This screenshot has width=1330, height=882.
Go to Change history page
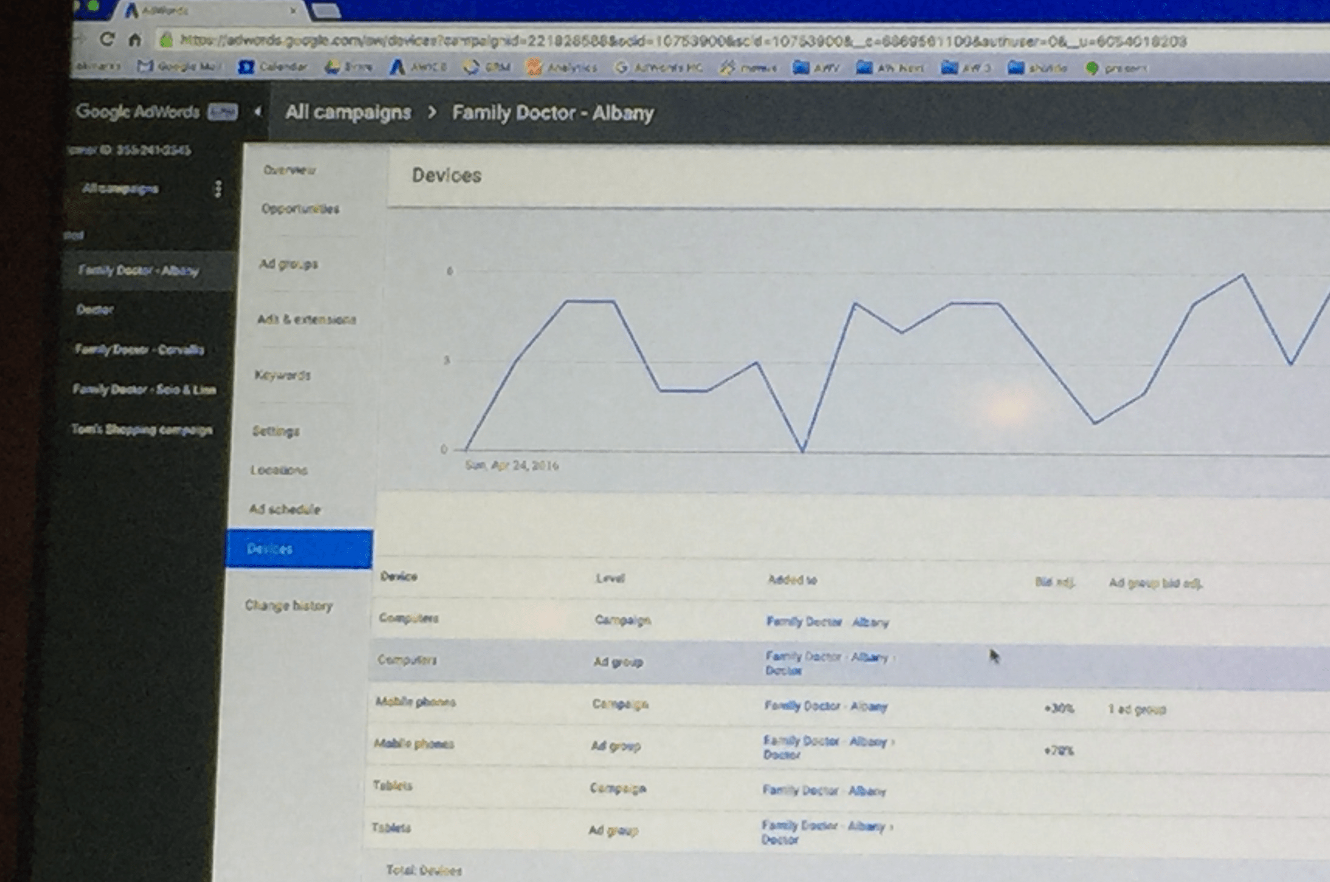288,605
